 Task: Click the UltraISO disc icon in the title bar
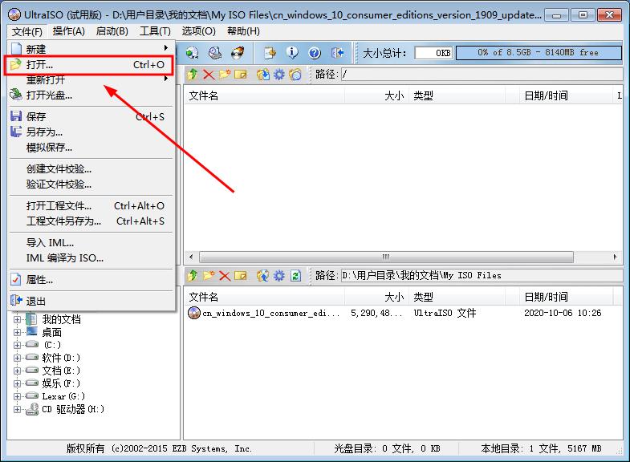[x=14, y=15]
